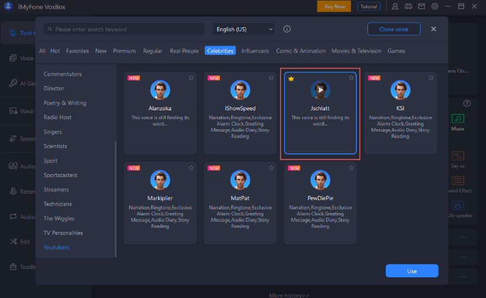This screenshot has width=486, height=298.
Task: Pick the Markiplier avatar
Action: coord(160,180)
